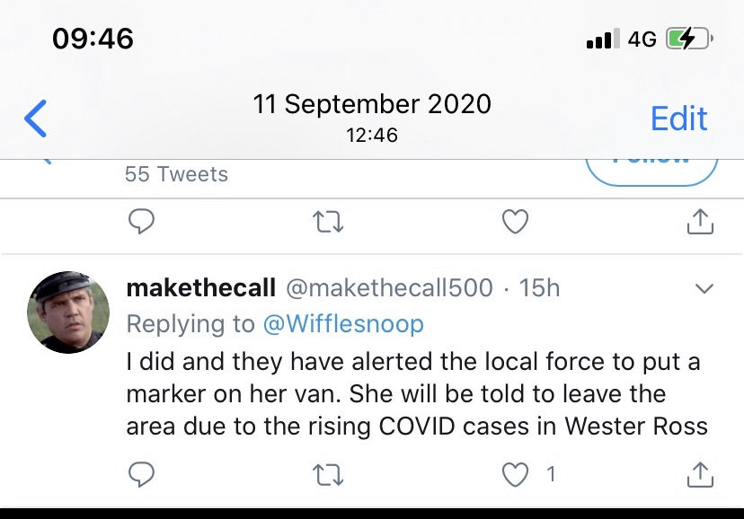Image resolution: width=744 pixels, height=519 pixels.
Task: Tap the makethecall display name
Action: [200, 288]
